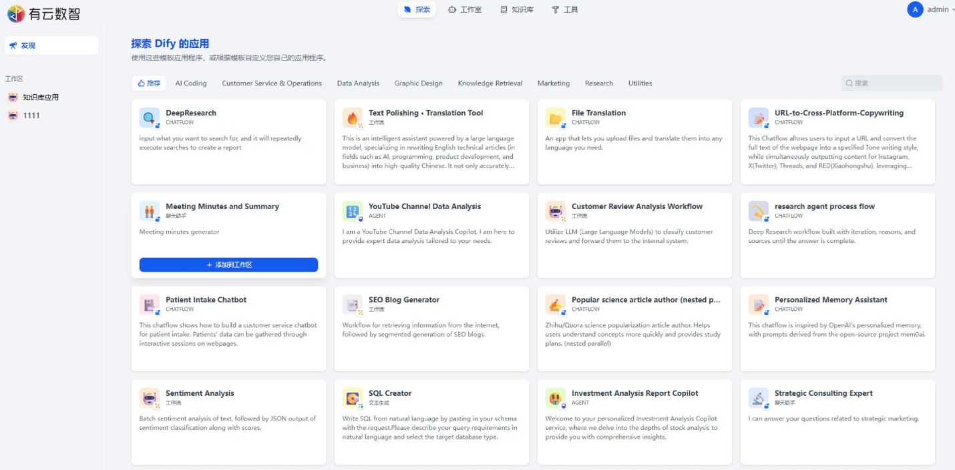
Task: Click the 搜索 search input field
Action: tap(895, 83)
